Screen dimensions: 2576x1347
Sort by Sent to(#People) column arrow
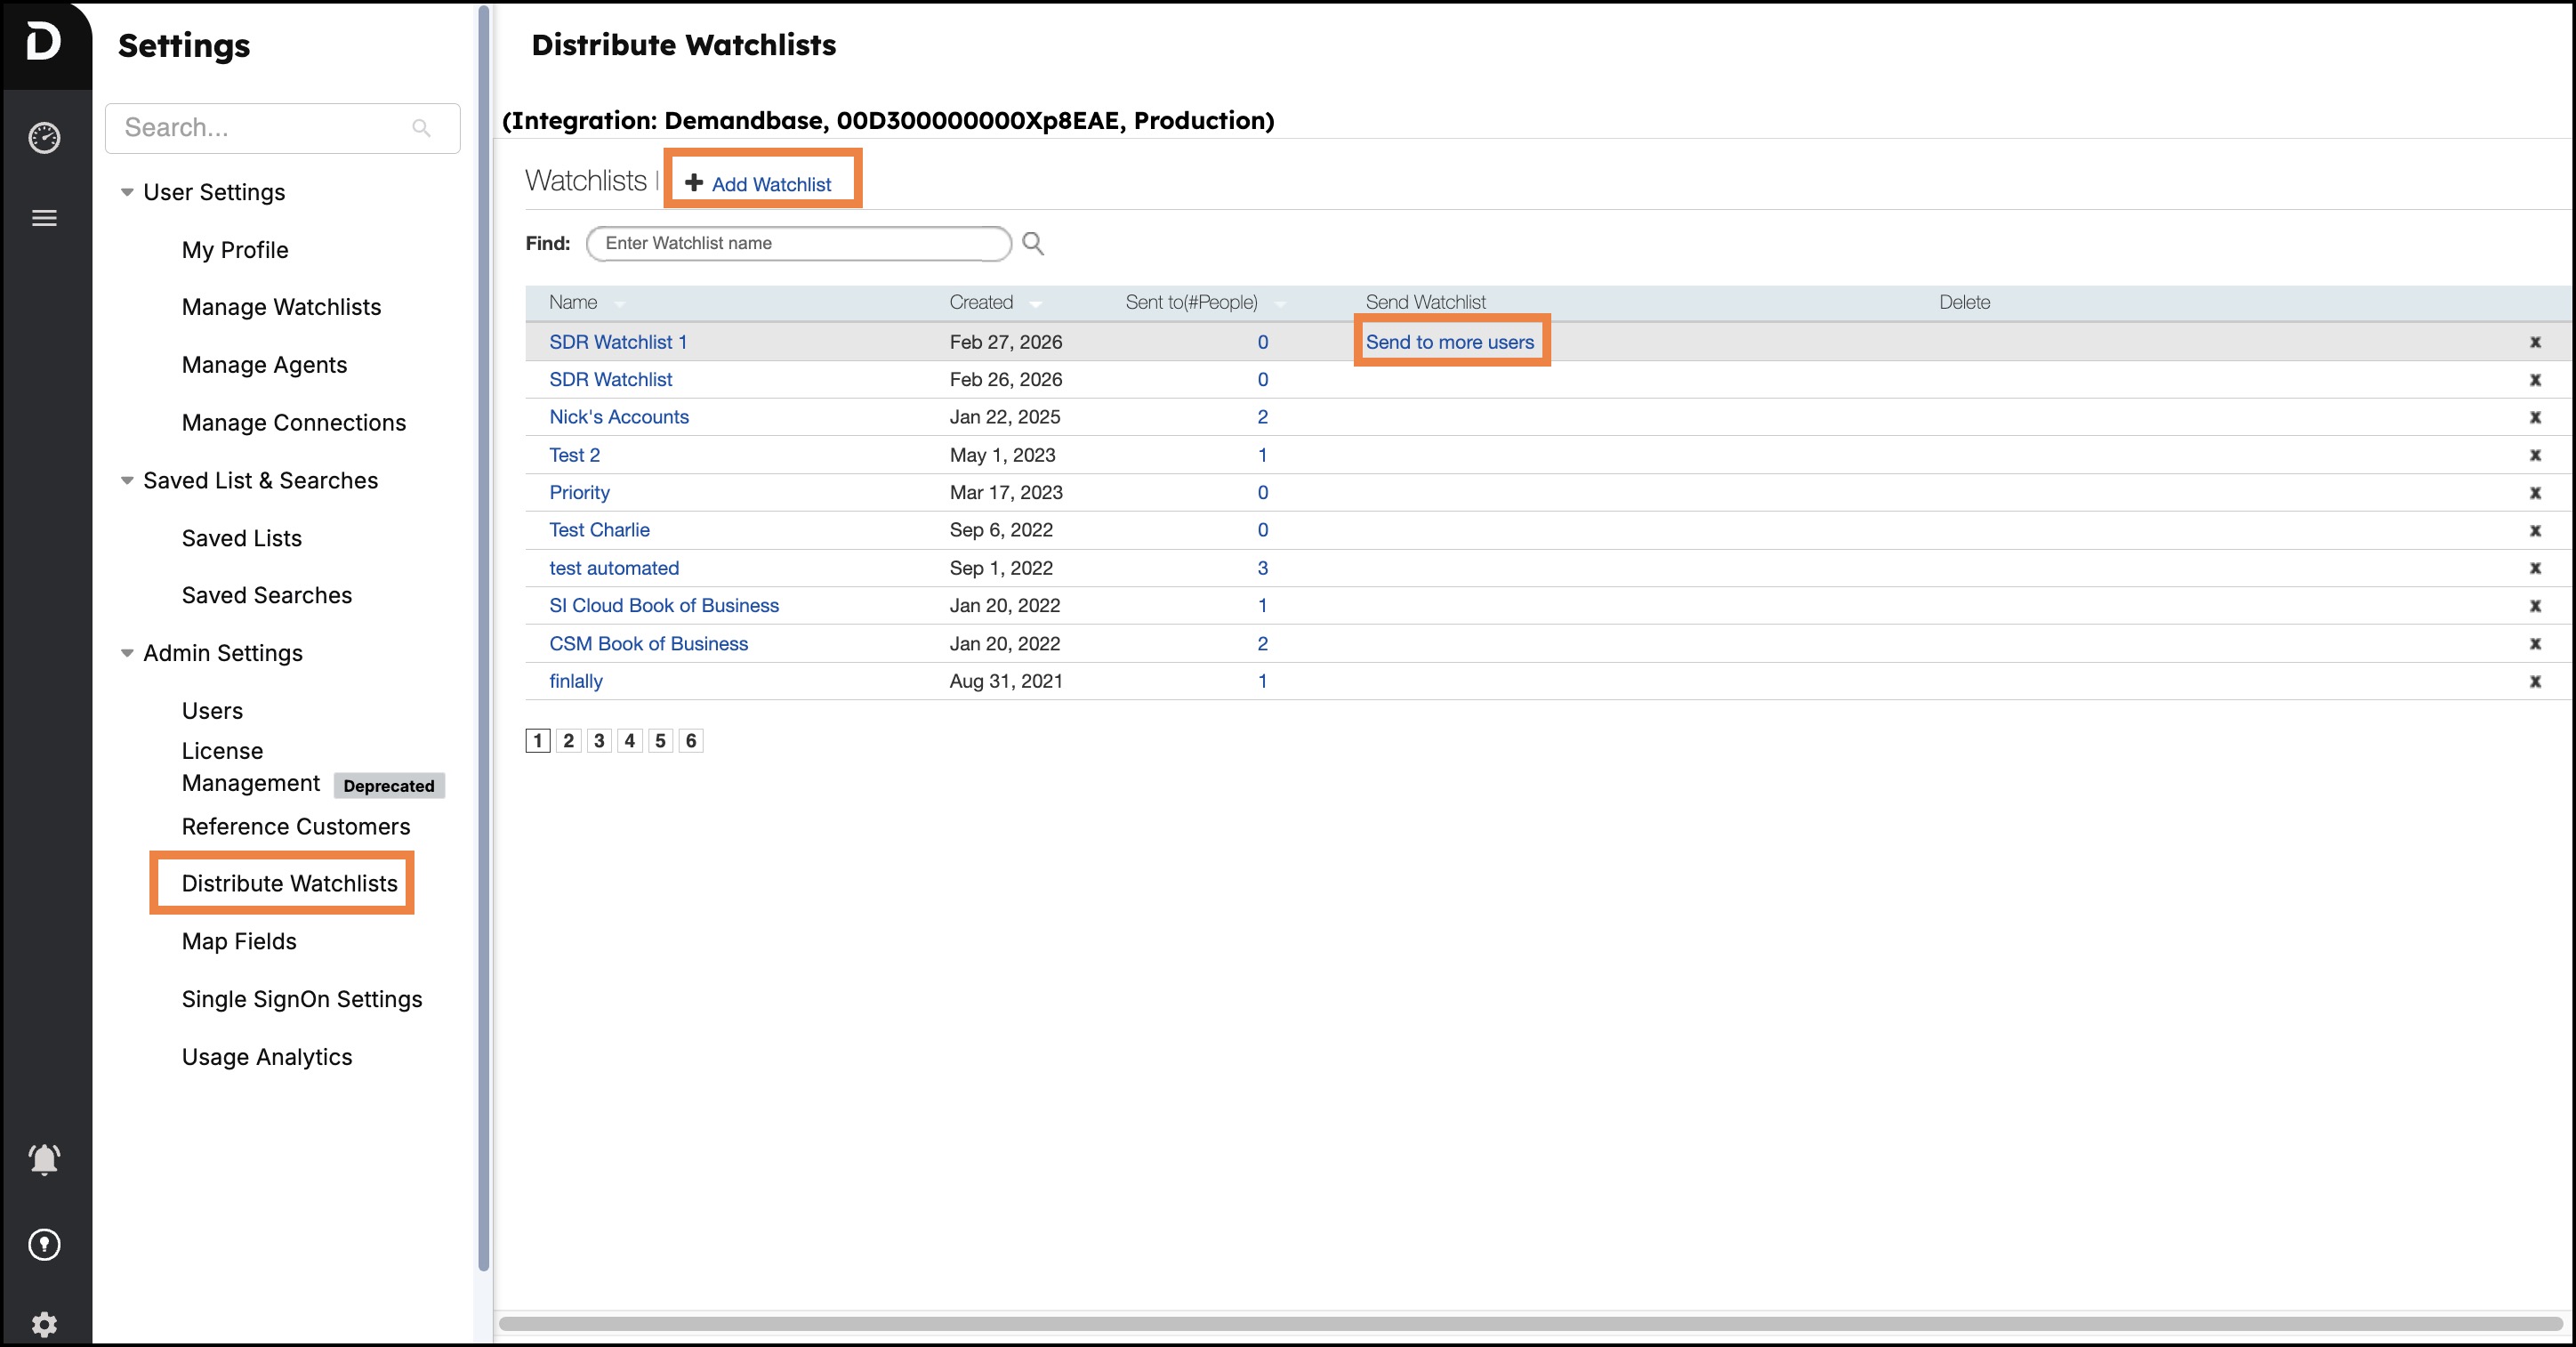(x=1279, y=304)
